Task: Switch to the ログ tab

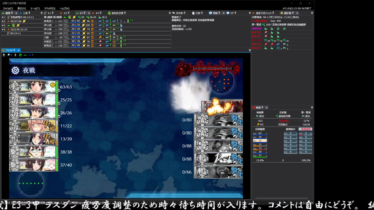Action: point(231,13)
